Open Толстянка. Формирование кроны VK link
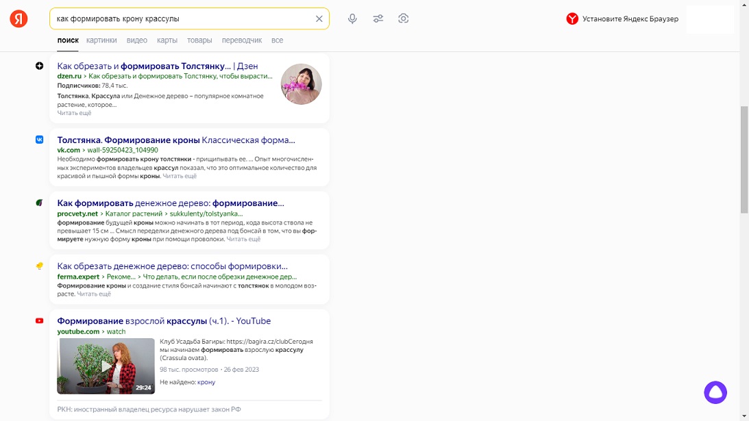The image size is (749, 421). (x=176, y=140)
